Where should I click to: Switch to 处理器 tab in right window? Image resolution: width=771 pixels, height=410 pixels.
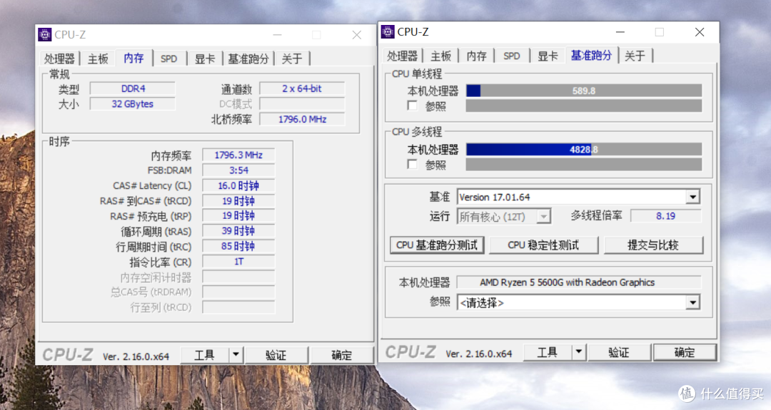(x=402, y=56)
